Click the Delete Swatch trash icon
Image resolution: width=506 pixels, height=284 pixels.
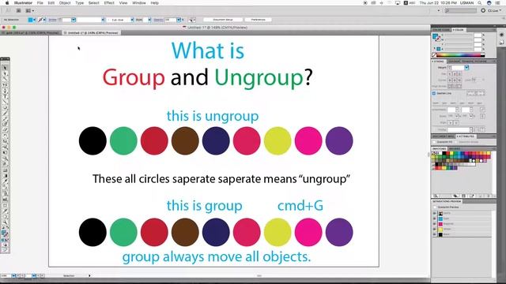(488, 196)
